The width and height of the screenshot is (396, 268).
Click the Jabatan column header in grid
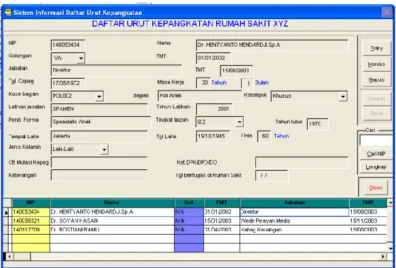(294, 203)
